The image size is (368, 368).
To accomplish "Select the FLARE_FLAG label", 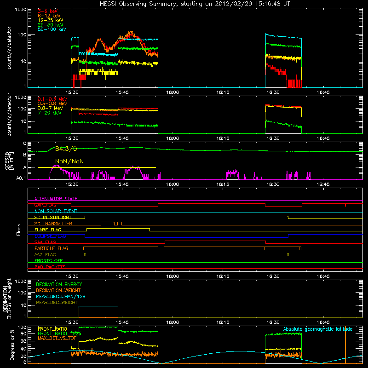I will click(x=48, y=230).
